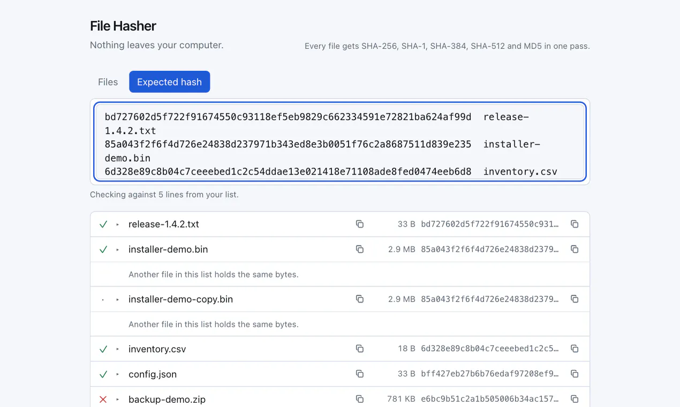680x407 pixels.
Task: Select the Expected hash tab
Action: point(169,82)
